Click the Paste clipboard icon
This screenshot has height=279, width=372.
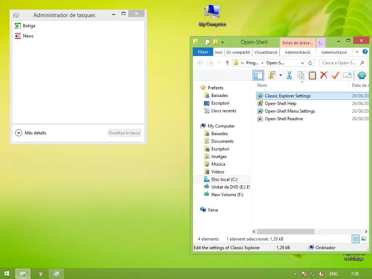pyautogui.click(x=312, y=76)
